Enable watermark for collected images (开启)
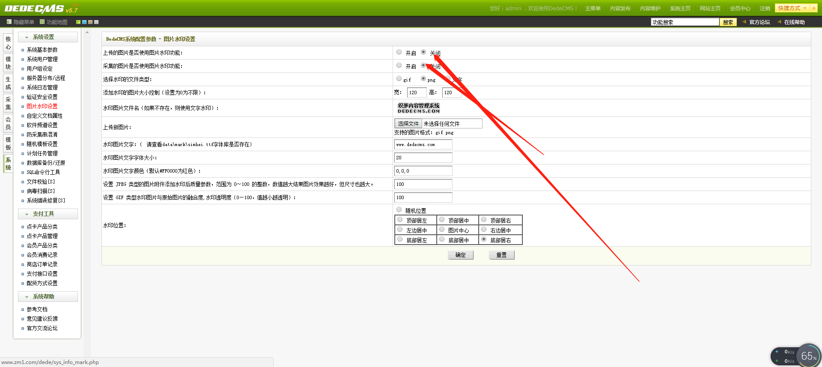Image resolution: width=822 pixels, height=367 pixels. 399,66
